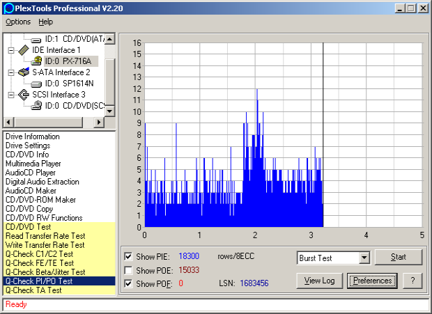Image resolution: width=432 pixels, height=314 pixels.
Task: Click the SCSI Interface 3 icon
Action: (x=24, y=95)
